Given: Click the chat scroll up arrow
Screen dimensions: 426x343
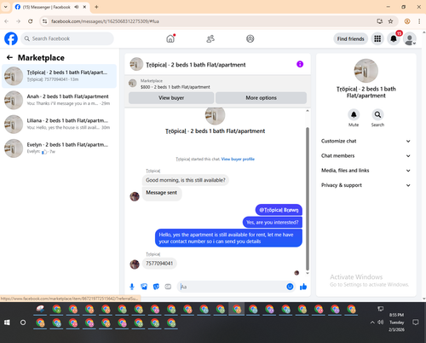Looking at the screenshot, I should (x=308, y=111).
